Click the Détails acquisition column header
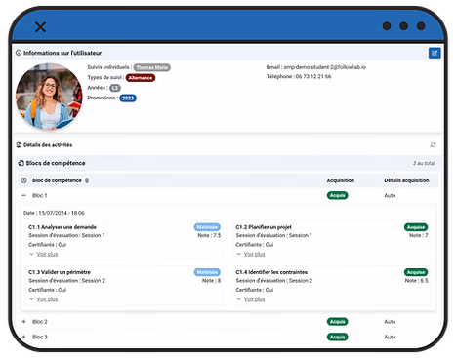The height and width of the screenshot is (358, 456). tap(406, 180)
